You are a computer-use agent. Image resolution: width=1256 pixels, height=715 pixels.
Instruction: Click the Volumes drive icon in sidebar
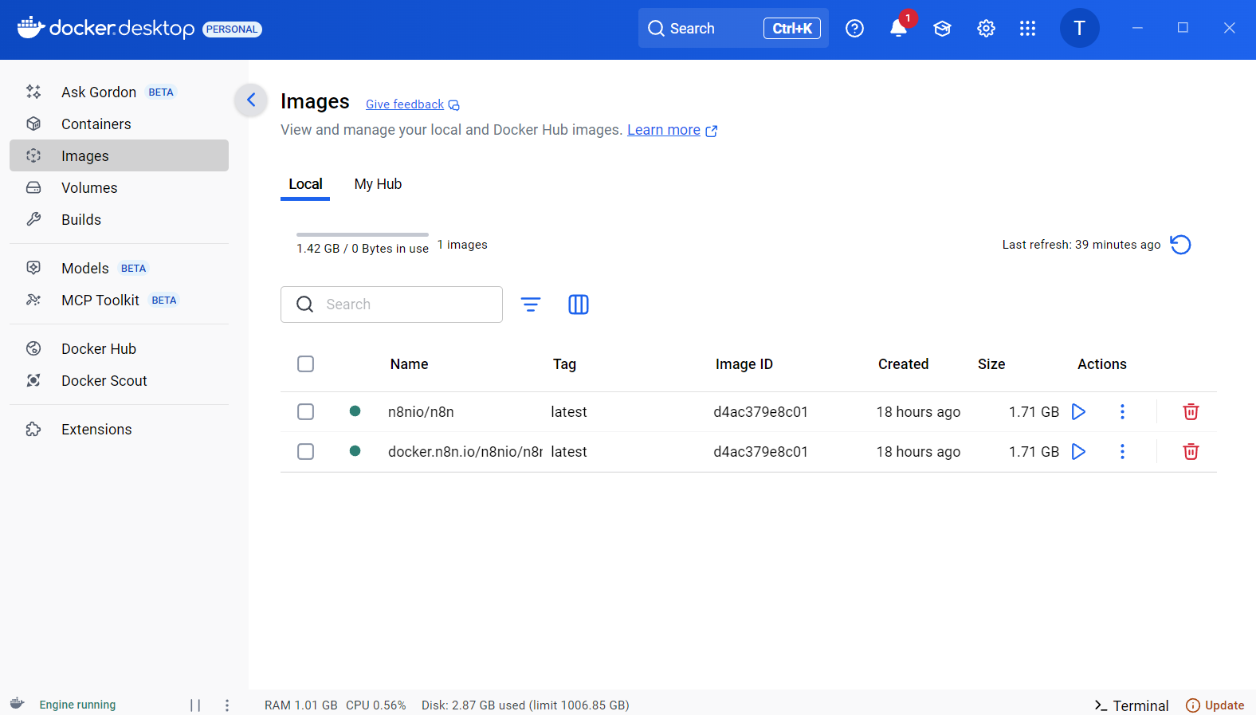pos(33,187)
